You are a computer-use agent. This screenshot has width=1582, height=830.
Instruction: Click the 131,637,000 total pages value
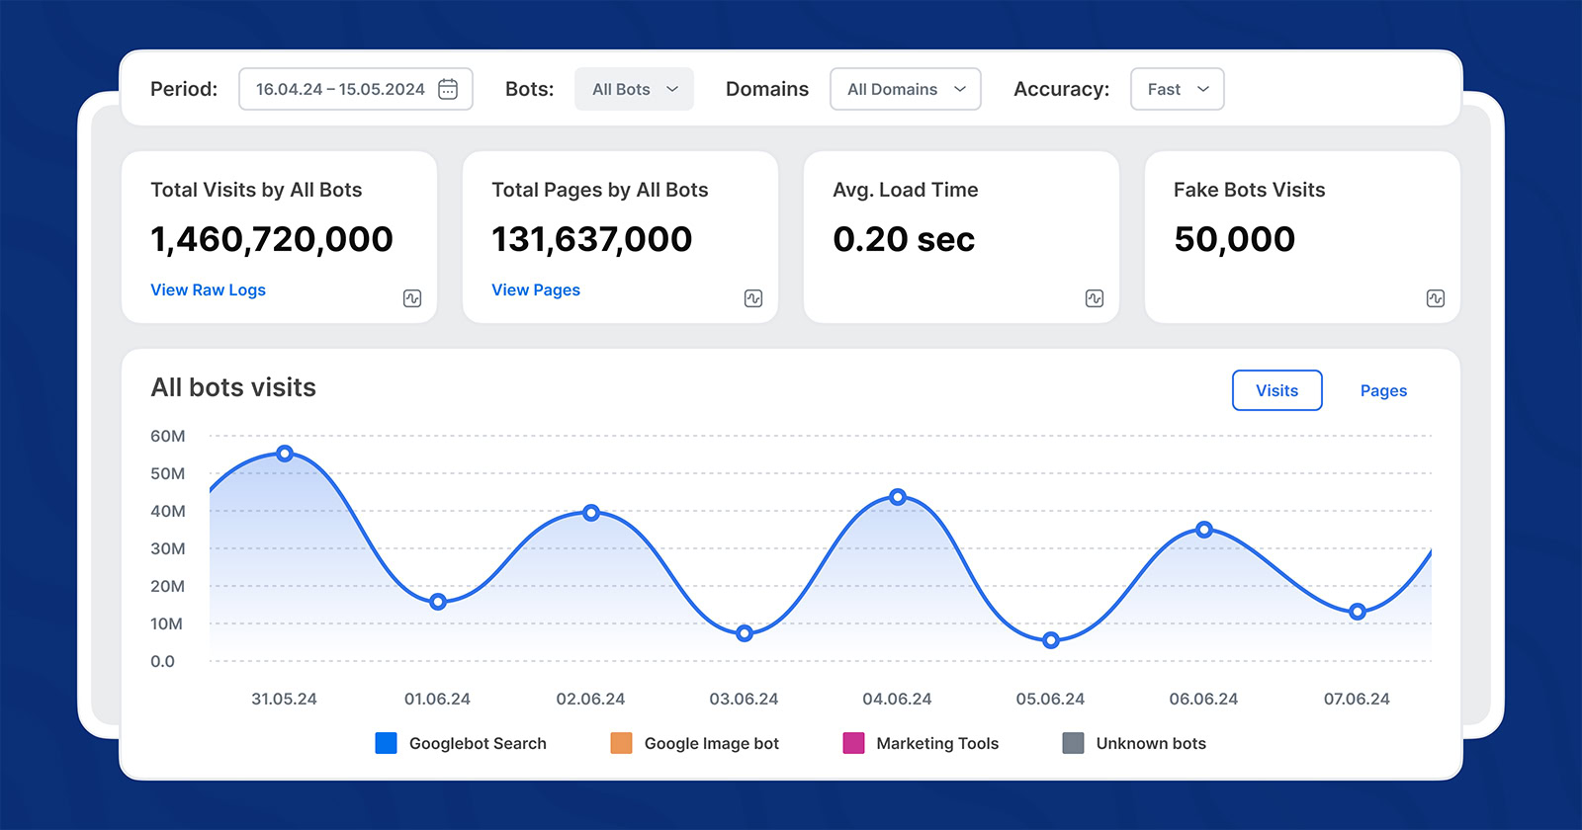592,239
